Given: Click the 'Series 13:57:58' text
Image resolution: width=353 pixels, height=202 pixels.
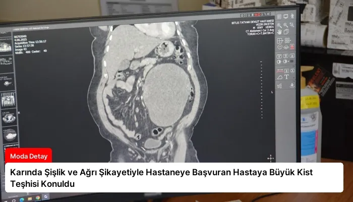Looking at the screenshot, I should coord(24,46).
